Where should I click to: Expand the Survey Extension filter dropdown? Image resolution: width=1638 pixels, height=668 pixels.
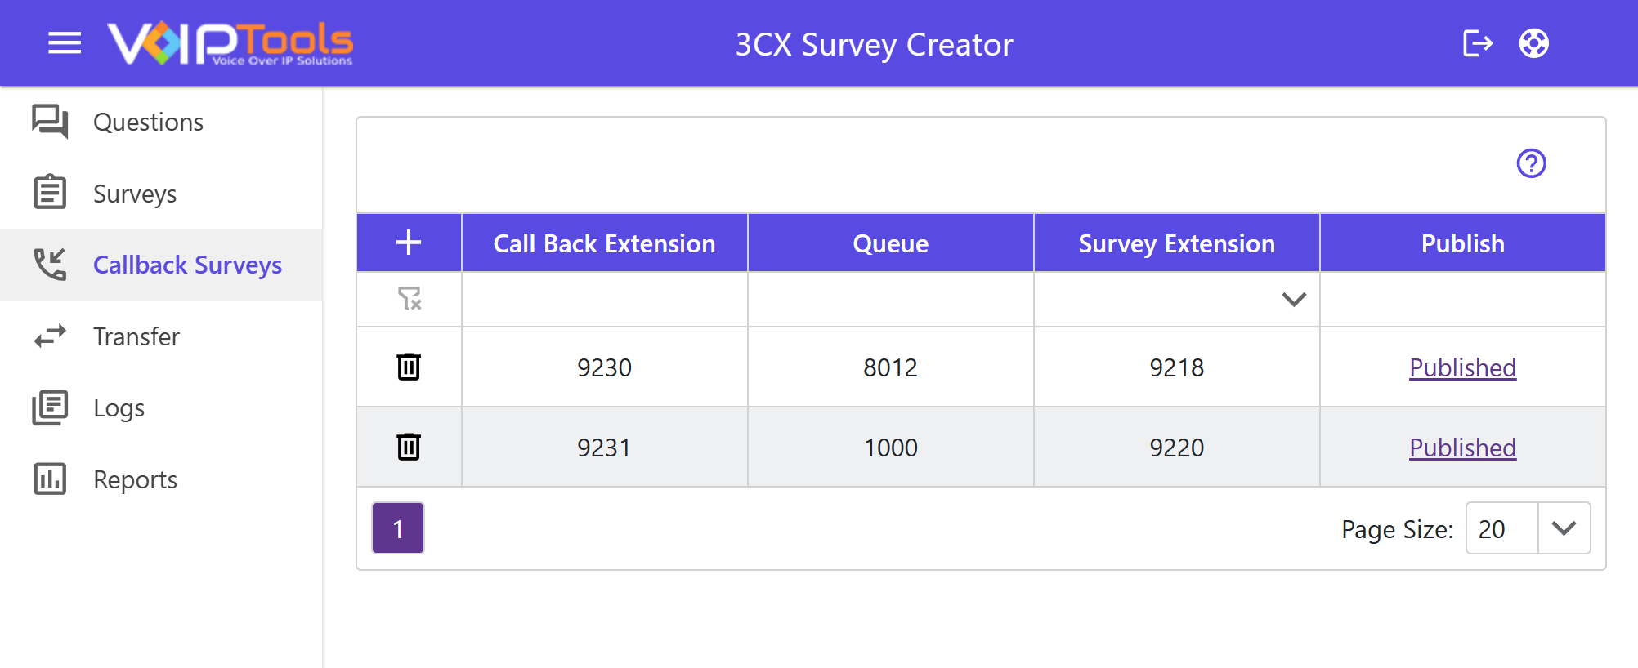[x=1294, y=299]
